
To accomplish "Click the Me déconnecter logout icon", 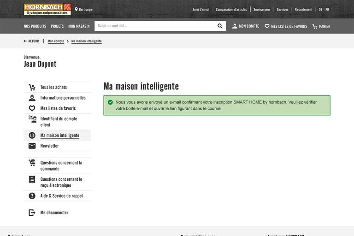I will (32, 212).
